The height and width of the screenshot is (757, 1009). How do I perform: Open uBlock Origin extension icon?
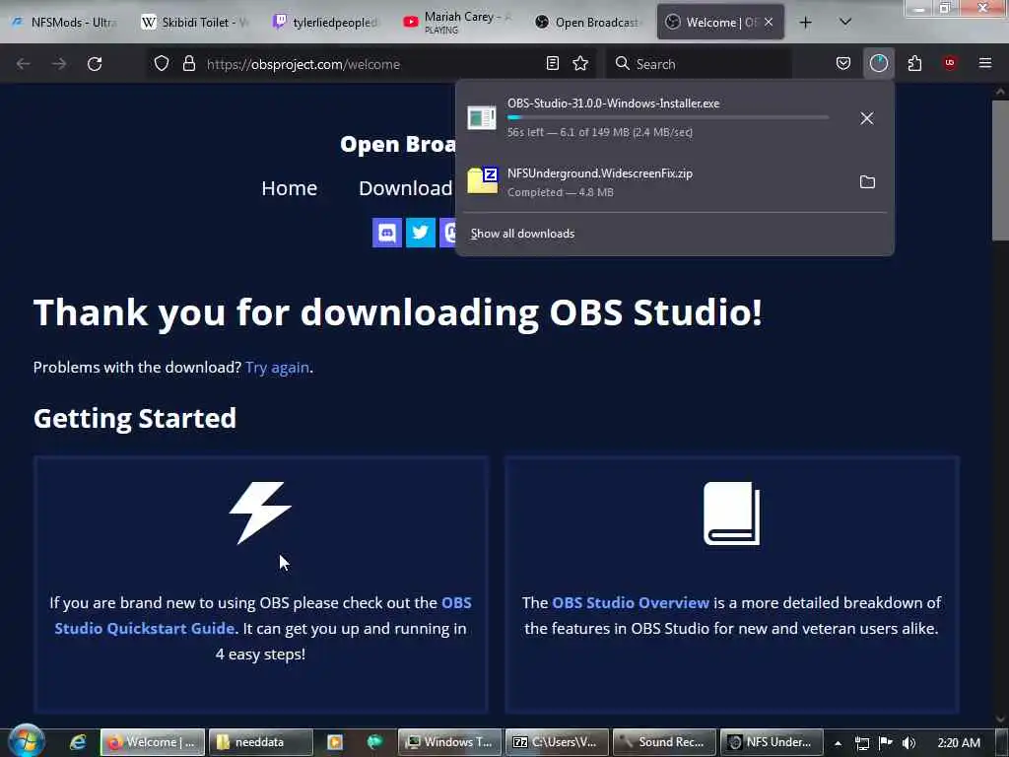pos(950,64)
